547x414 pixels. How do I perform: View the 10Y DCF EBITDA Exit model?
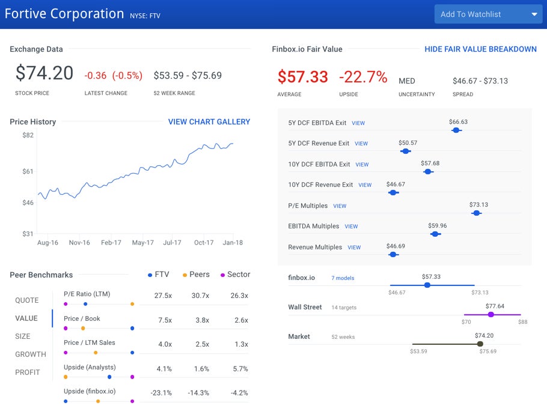(362, 165)
